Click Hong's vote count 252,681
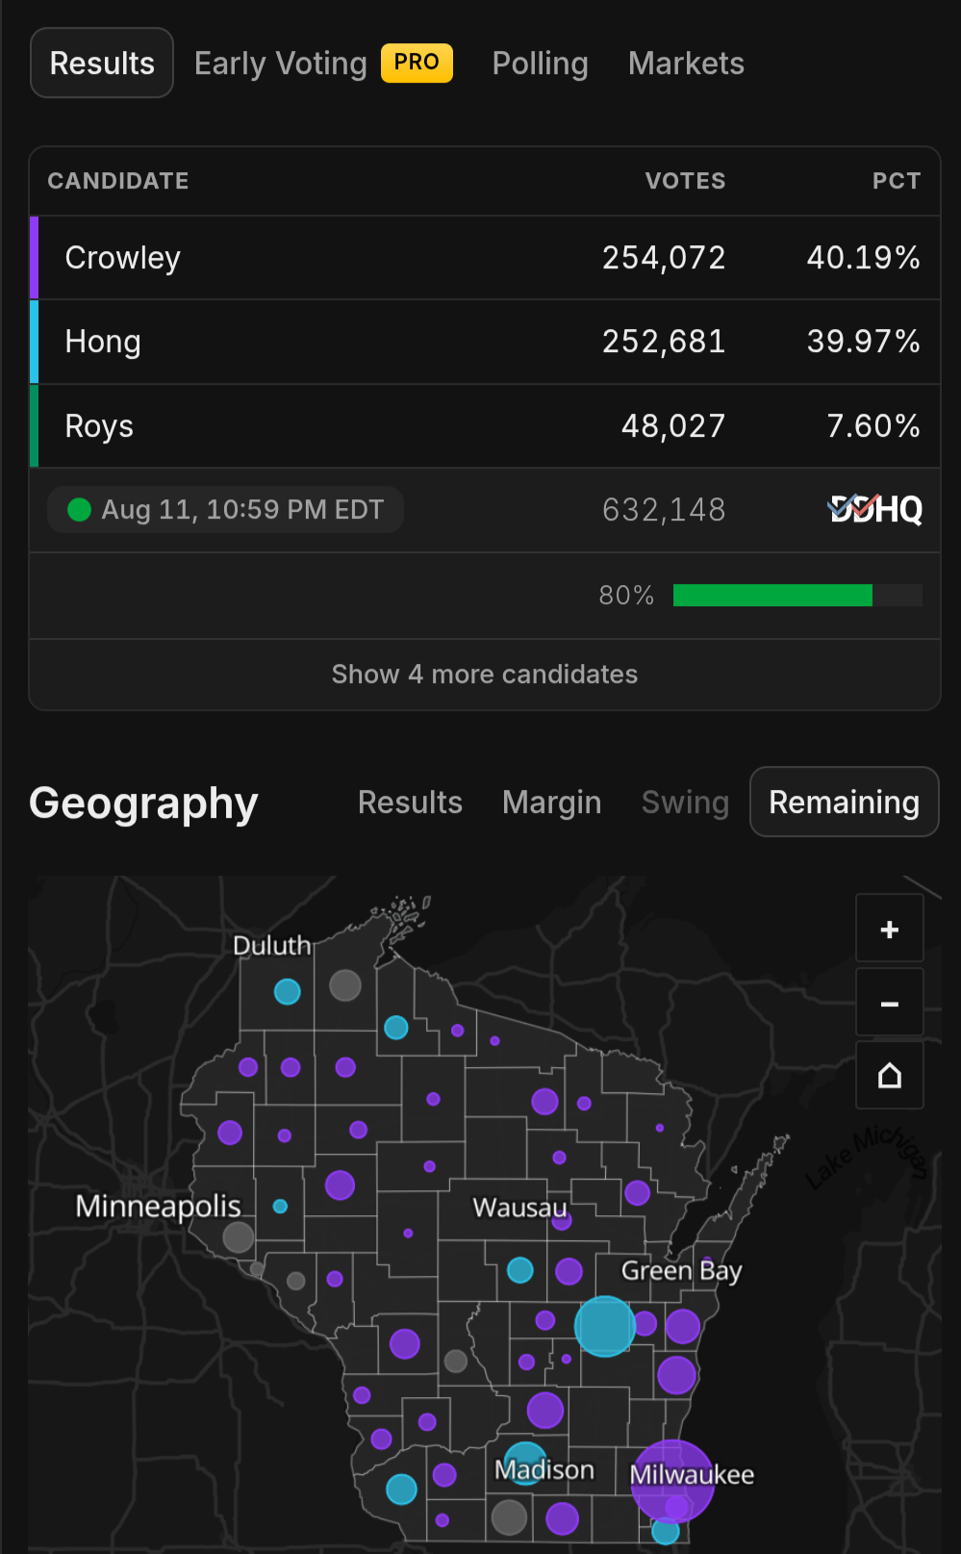Viewport: 961px width, 1554px height. tap(664, 342)
